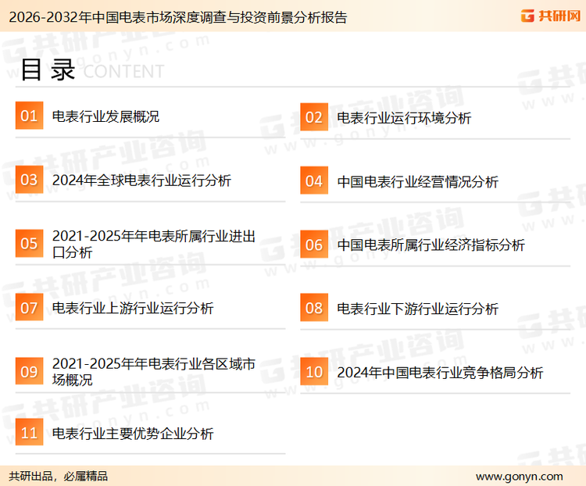This screenshot has width=586, height=486.
Task: Open chapter 2024年中国电表行业竞争格局分析
Action: pyautogui.click(x=440, y=373)
